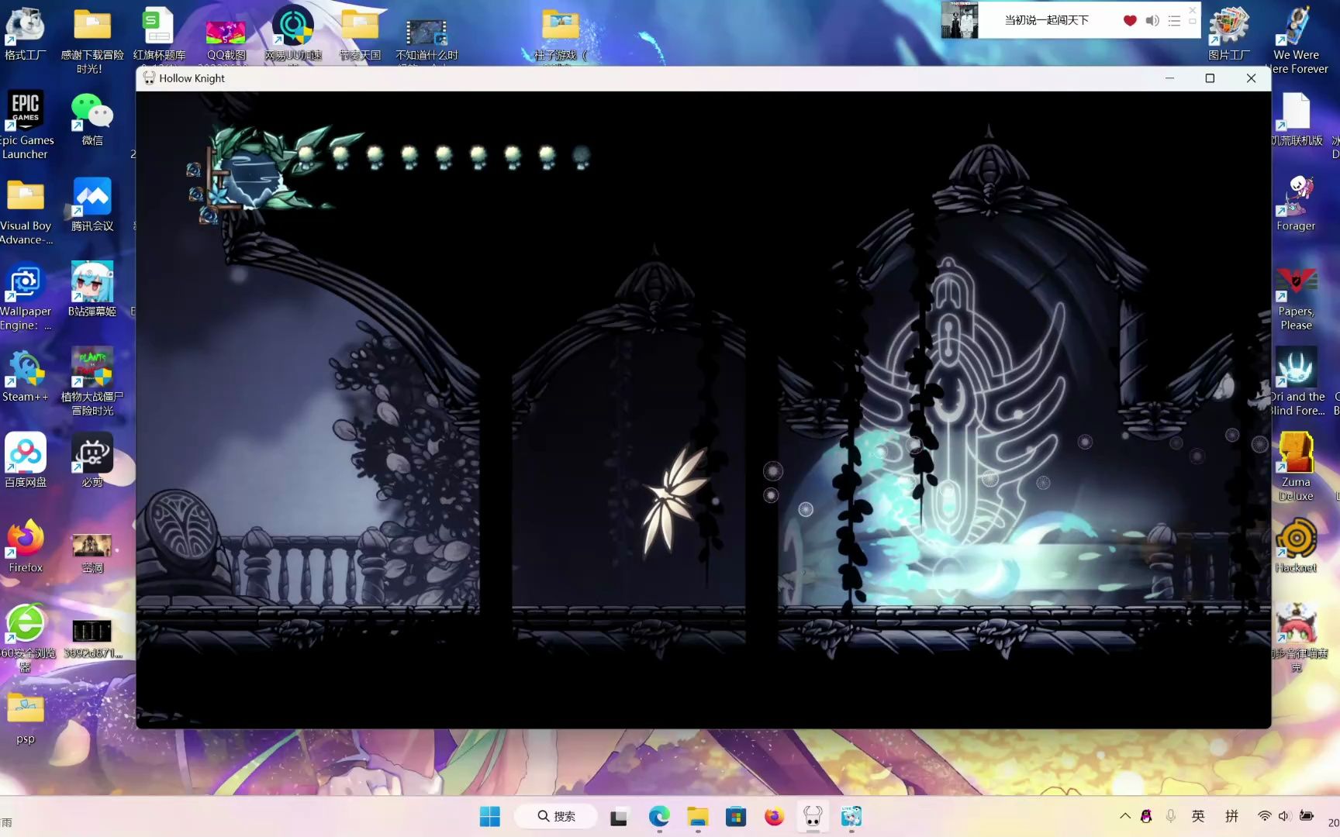Image resolution: width=1340 pixels, height=837 pixels.
Task: Mute the music widget volume speaker
Action: pos(1152,20)
